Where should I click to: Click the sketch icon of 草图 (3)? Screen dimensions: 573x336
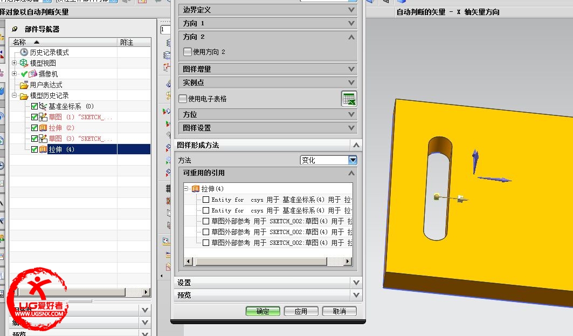click(43, 139)
